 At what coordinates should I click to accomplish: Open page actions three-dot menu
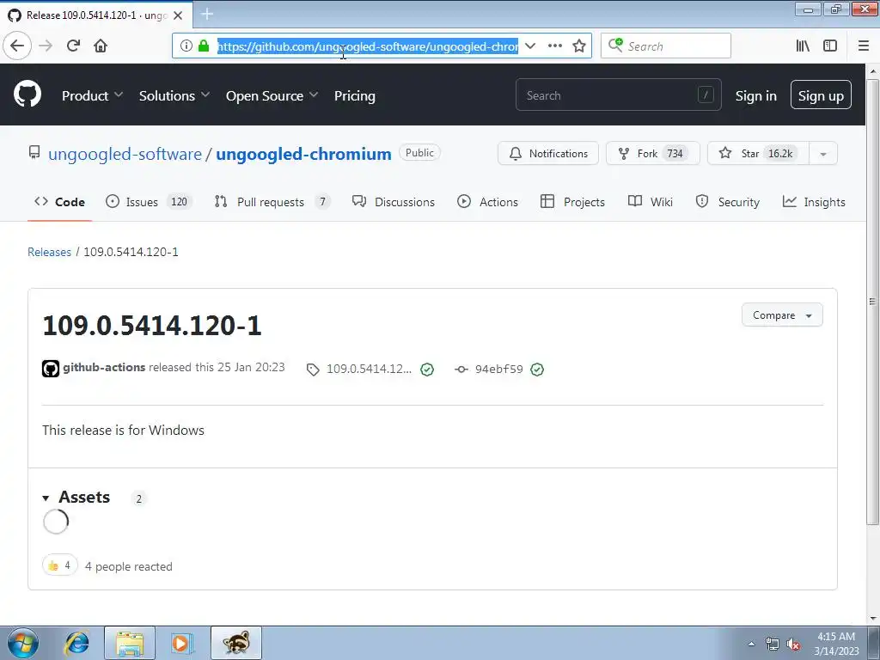554,46
